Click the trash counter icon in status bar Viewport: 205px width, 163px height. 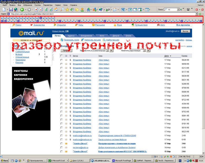[x=155, y=157]
